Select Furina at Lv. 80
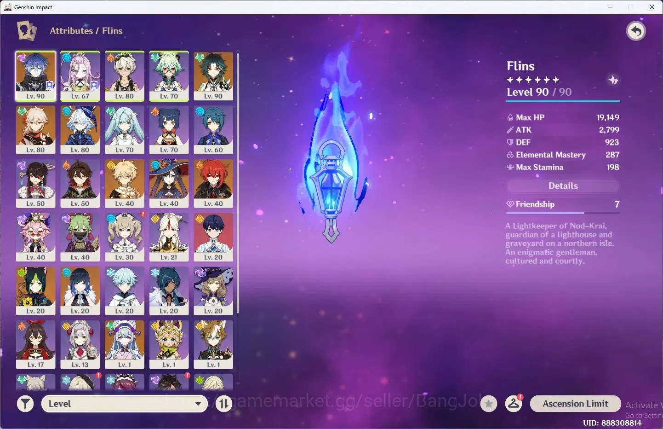Viewport: 663px width, 429px height. (x=80, y=130)
